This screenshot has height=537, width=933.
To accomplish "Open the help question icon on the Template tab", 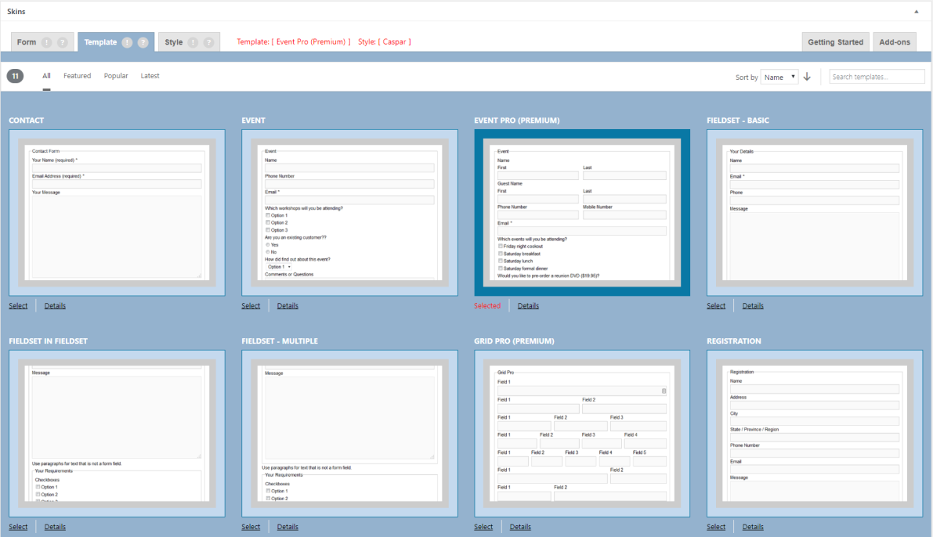I will click(x=143, y=42).
